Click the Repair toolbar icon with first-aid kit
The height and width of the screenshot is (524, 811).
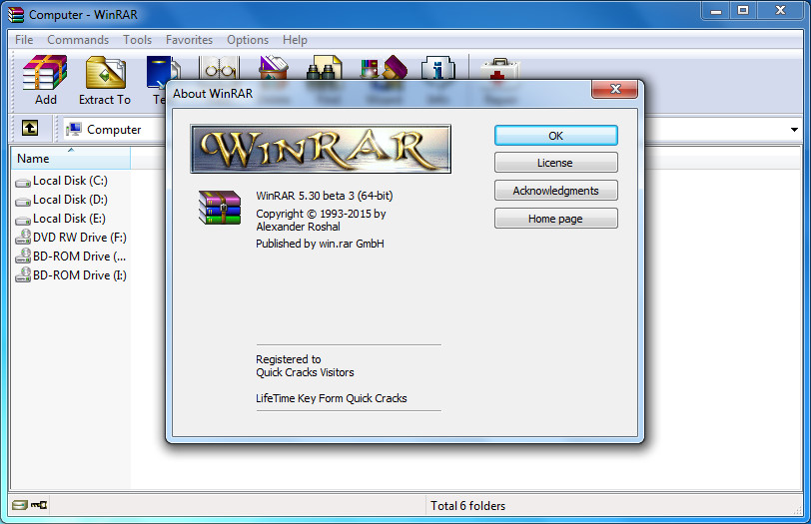tap(498, 69)
